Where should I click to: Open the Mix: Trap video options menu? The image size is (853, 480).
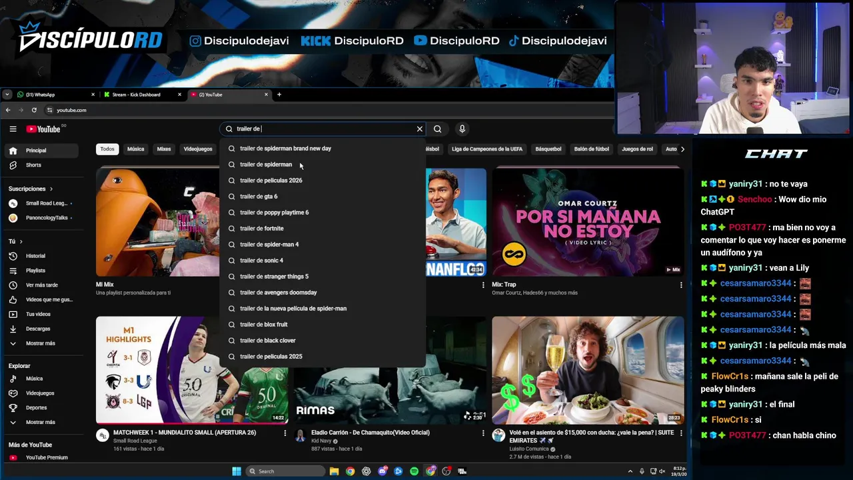tap(681, 285)
